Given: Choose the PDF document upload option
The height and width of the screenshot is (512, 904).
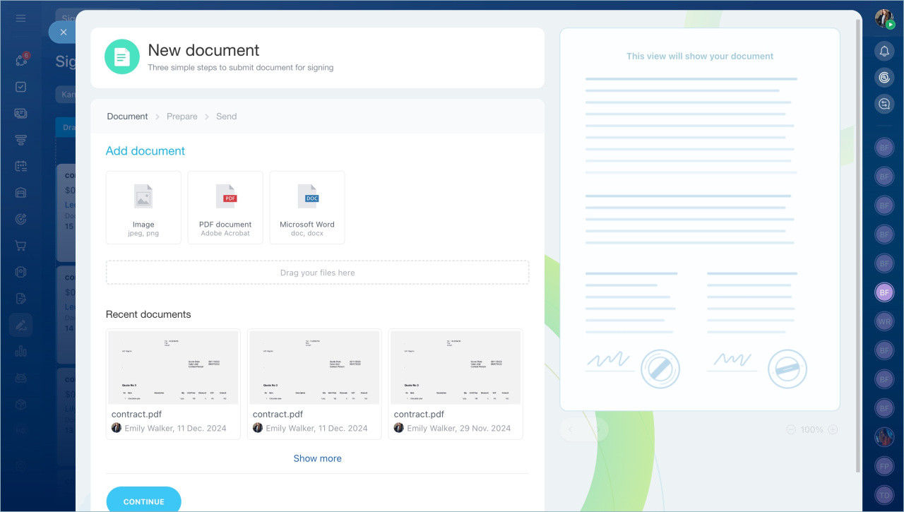Looking at the screenshot, I should (225, 207).
